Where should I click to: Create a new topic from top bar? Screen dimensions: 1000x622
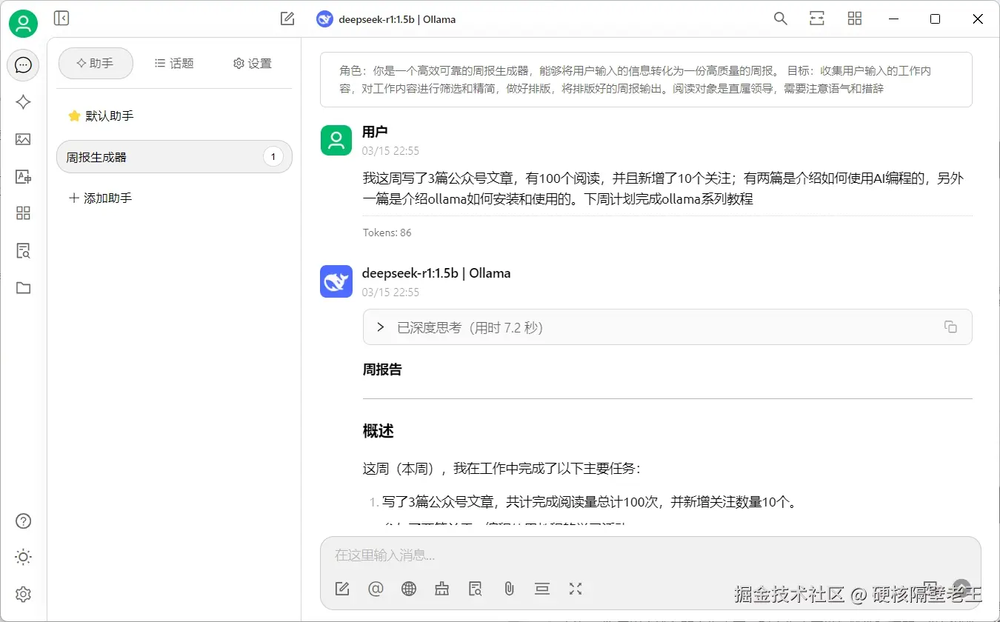[x=287, y=19]
